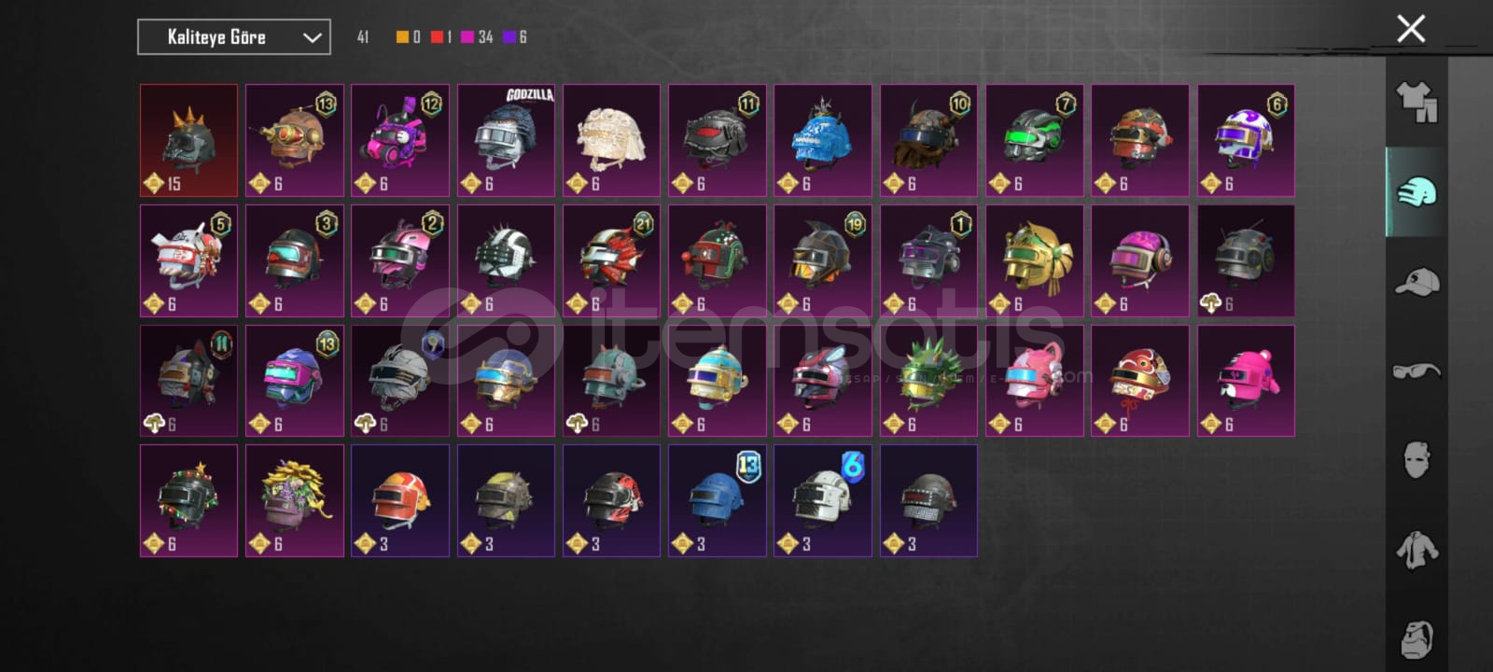Open the face mask category icon
The image size is (1493, 672).
[x=1416, y=459]
